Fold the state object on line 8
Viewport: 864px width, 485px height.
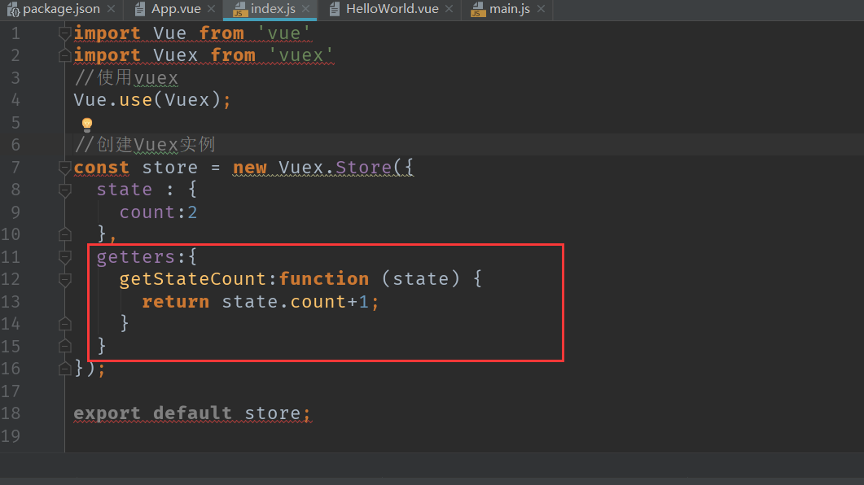click(64, 190)
